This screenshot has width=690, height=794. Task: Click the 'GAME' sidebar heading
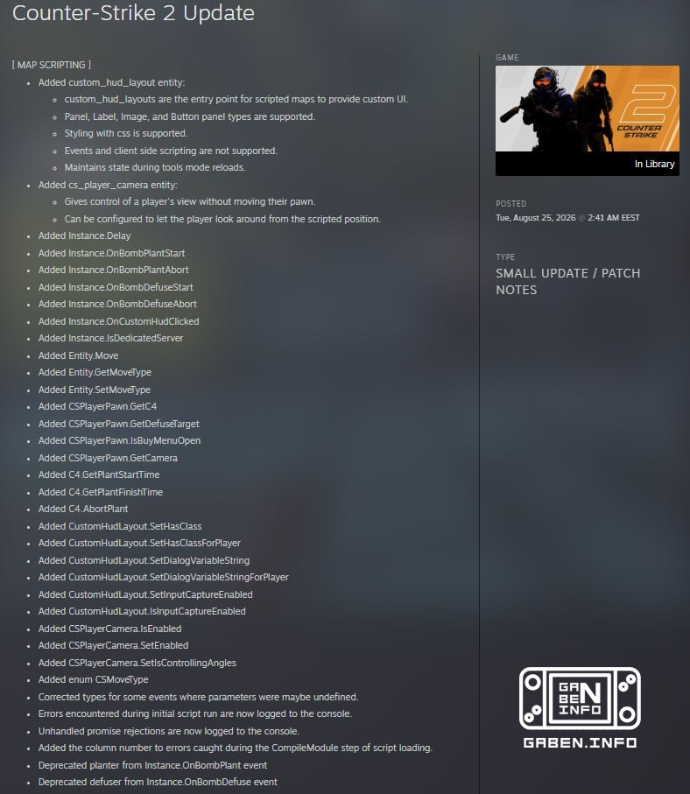click(507, 58)
